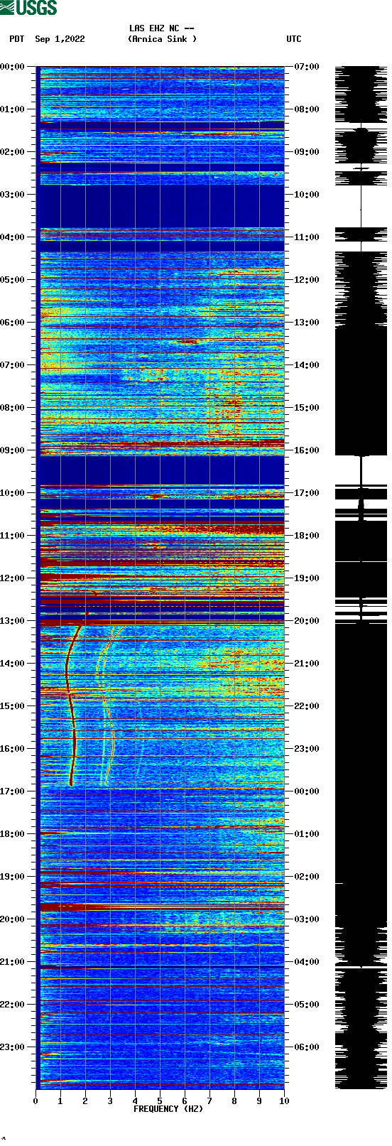Click the frequency axis tick label 0

coord(36,1101)
